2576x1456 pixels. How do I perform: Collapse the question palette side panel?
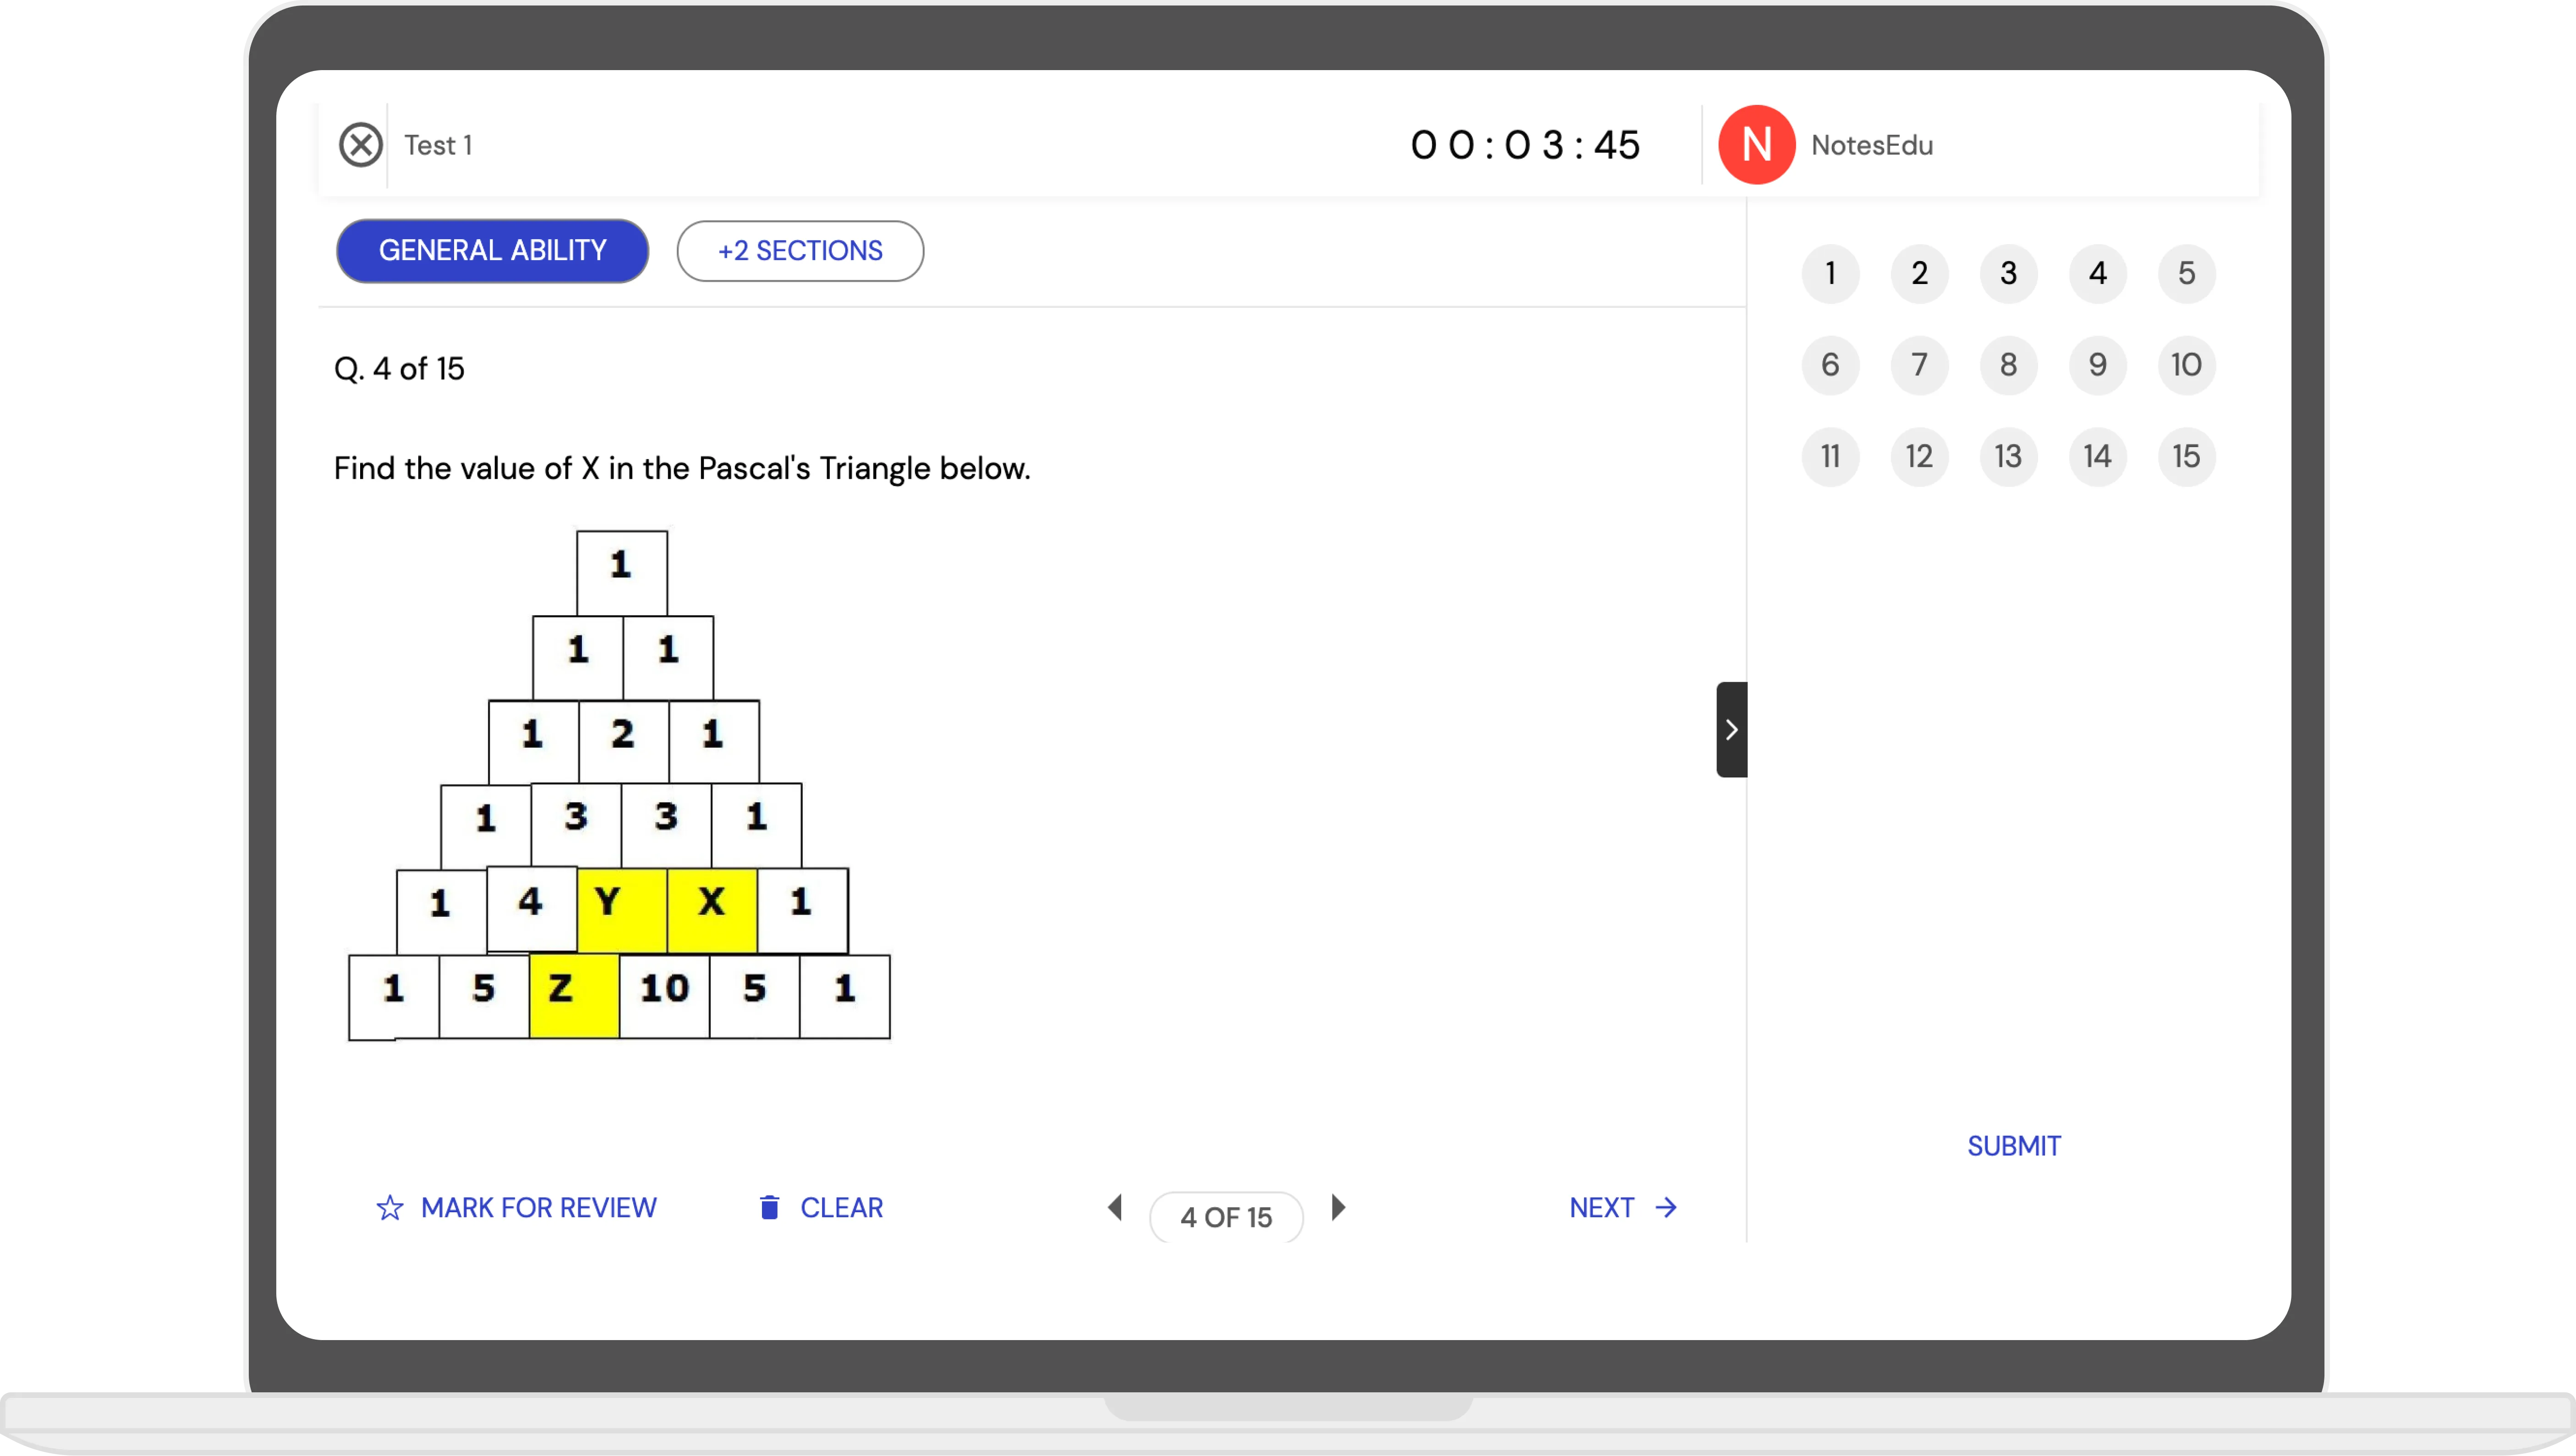(x=1731, y=730)
